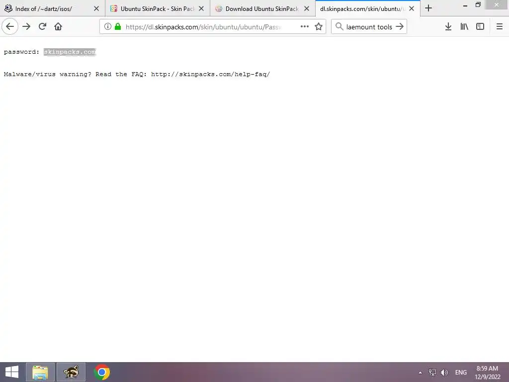Click the "Malware/virus warning?" text
509x382 pixels.
click(47, 74)
